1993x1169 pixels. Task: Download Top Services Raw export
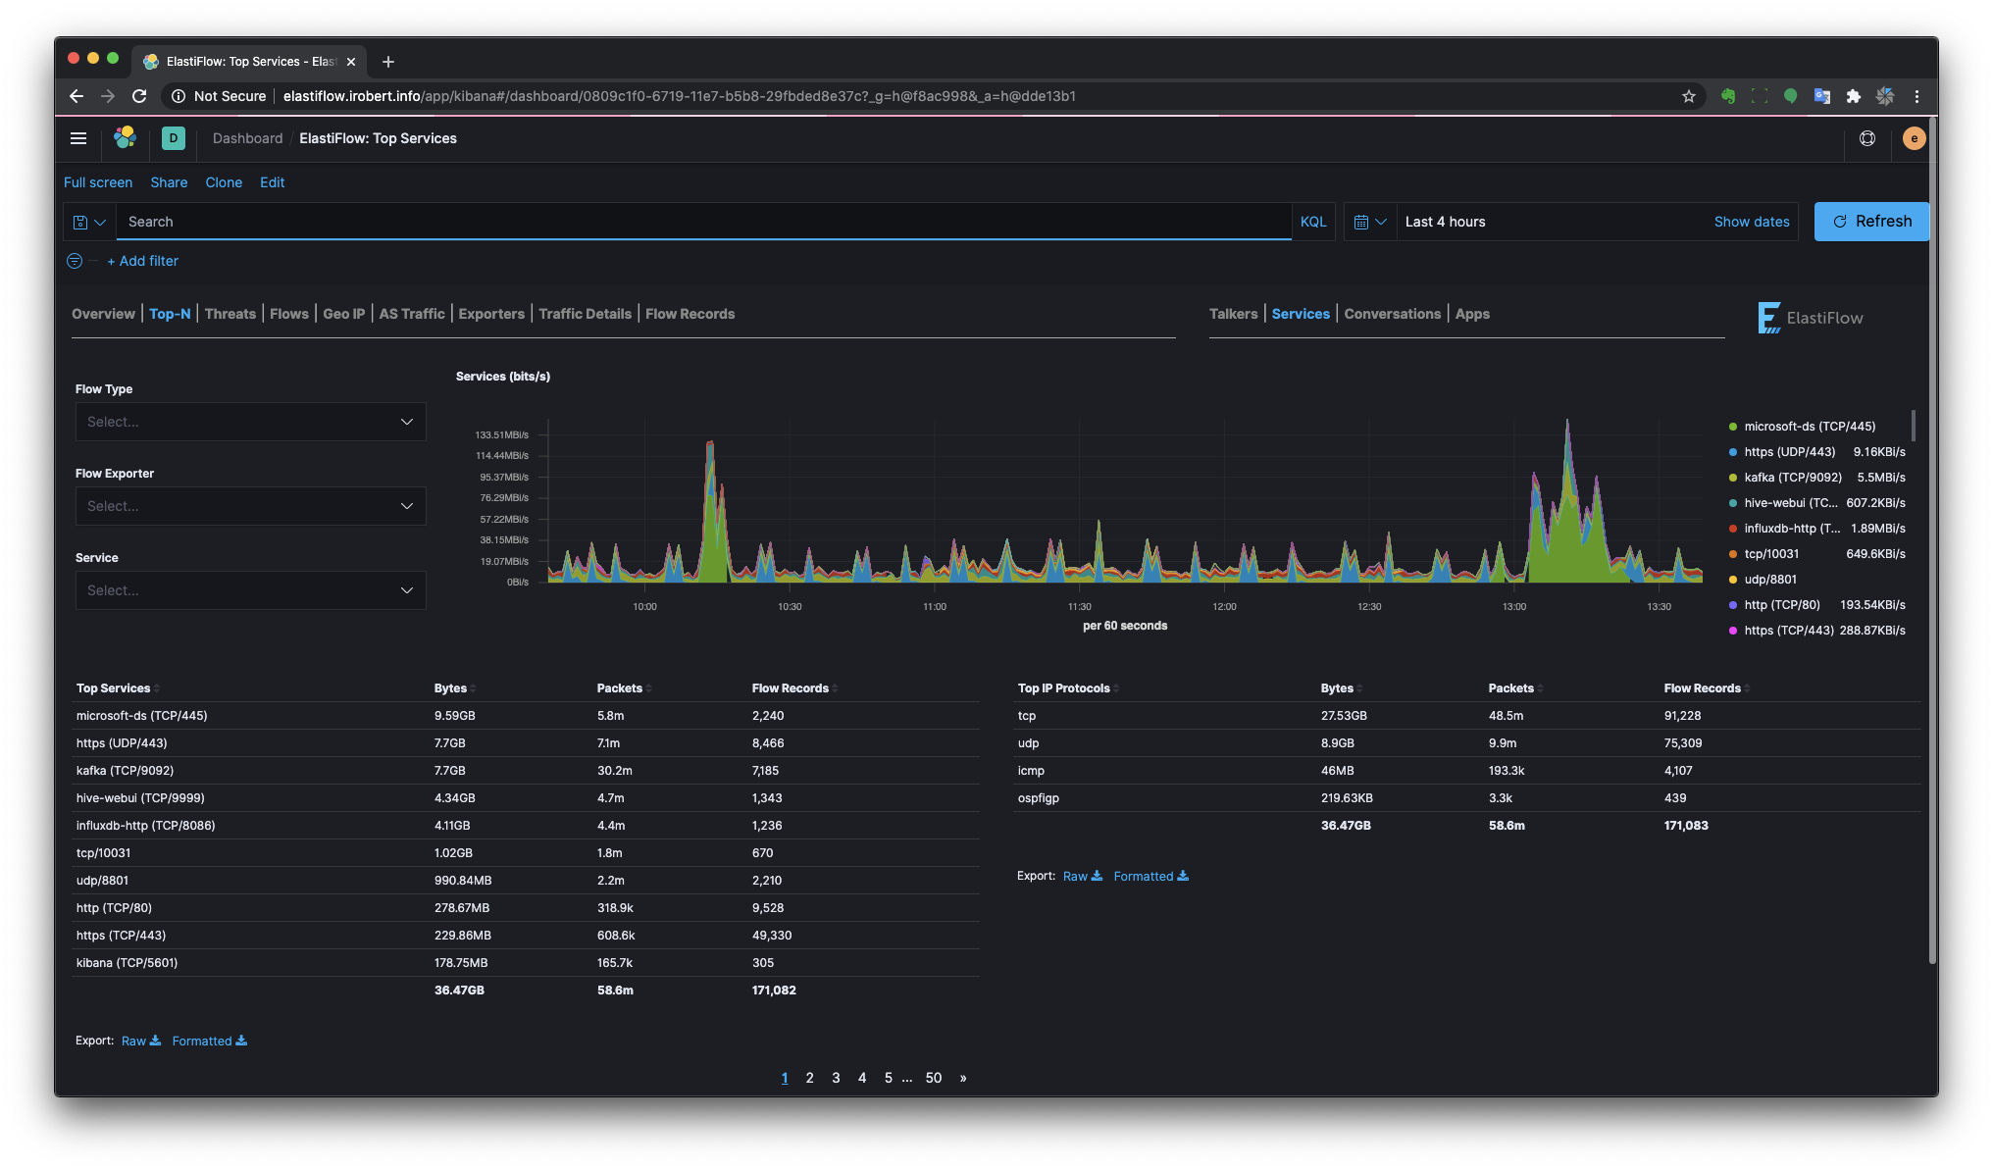point(141,1042)
